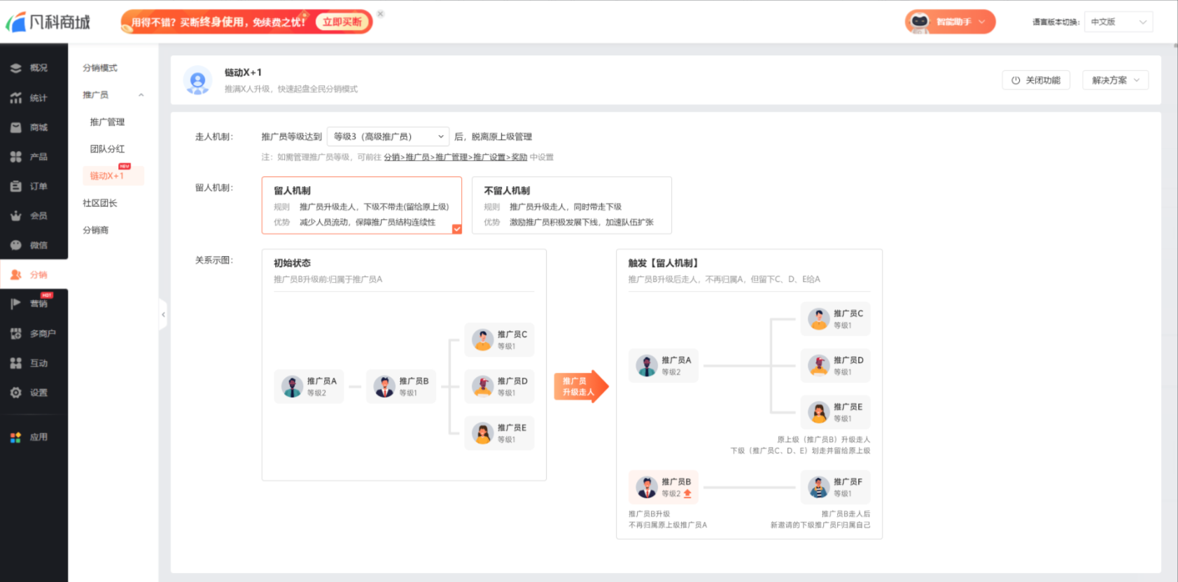Click the 统计 statistics chart icon

[15, 98]
